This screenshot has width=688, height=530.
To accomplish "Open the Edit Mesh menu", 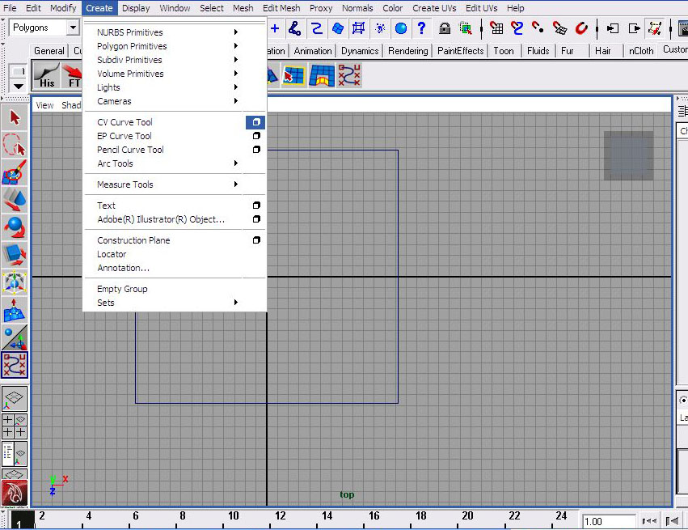I will [x=281, y=8].
